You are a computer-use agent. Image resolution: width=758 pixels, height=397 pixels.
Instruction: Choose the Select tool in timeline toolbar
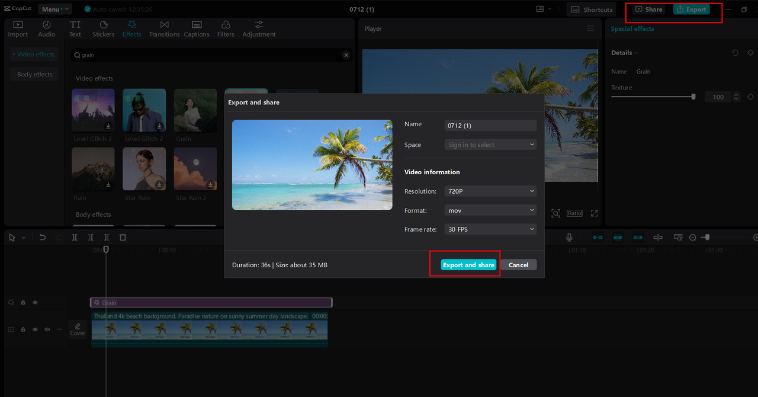pyautogui.click(x=12, y=237)
